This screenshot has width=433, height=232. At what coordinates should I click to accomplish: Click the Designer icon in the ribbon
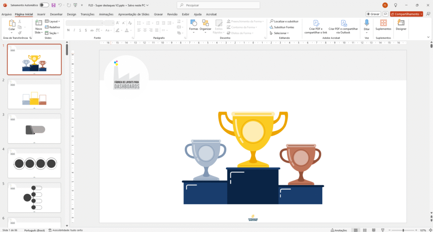click(401, 25)
